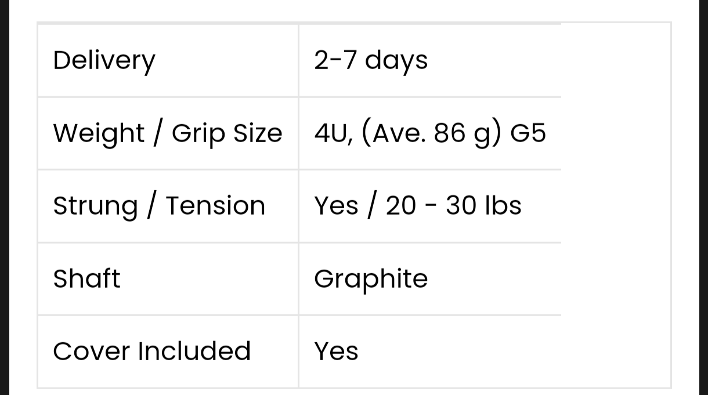
Task: Click the slash between Weight and Grip Size
Action: (157, 133)
